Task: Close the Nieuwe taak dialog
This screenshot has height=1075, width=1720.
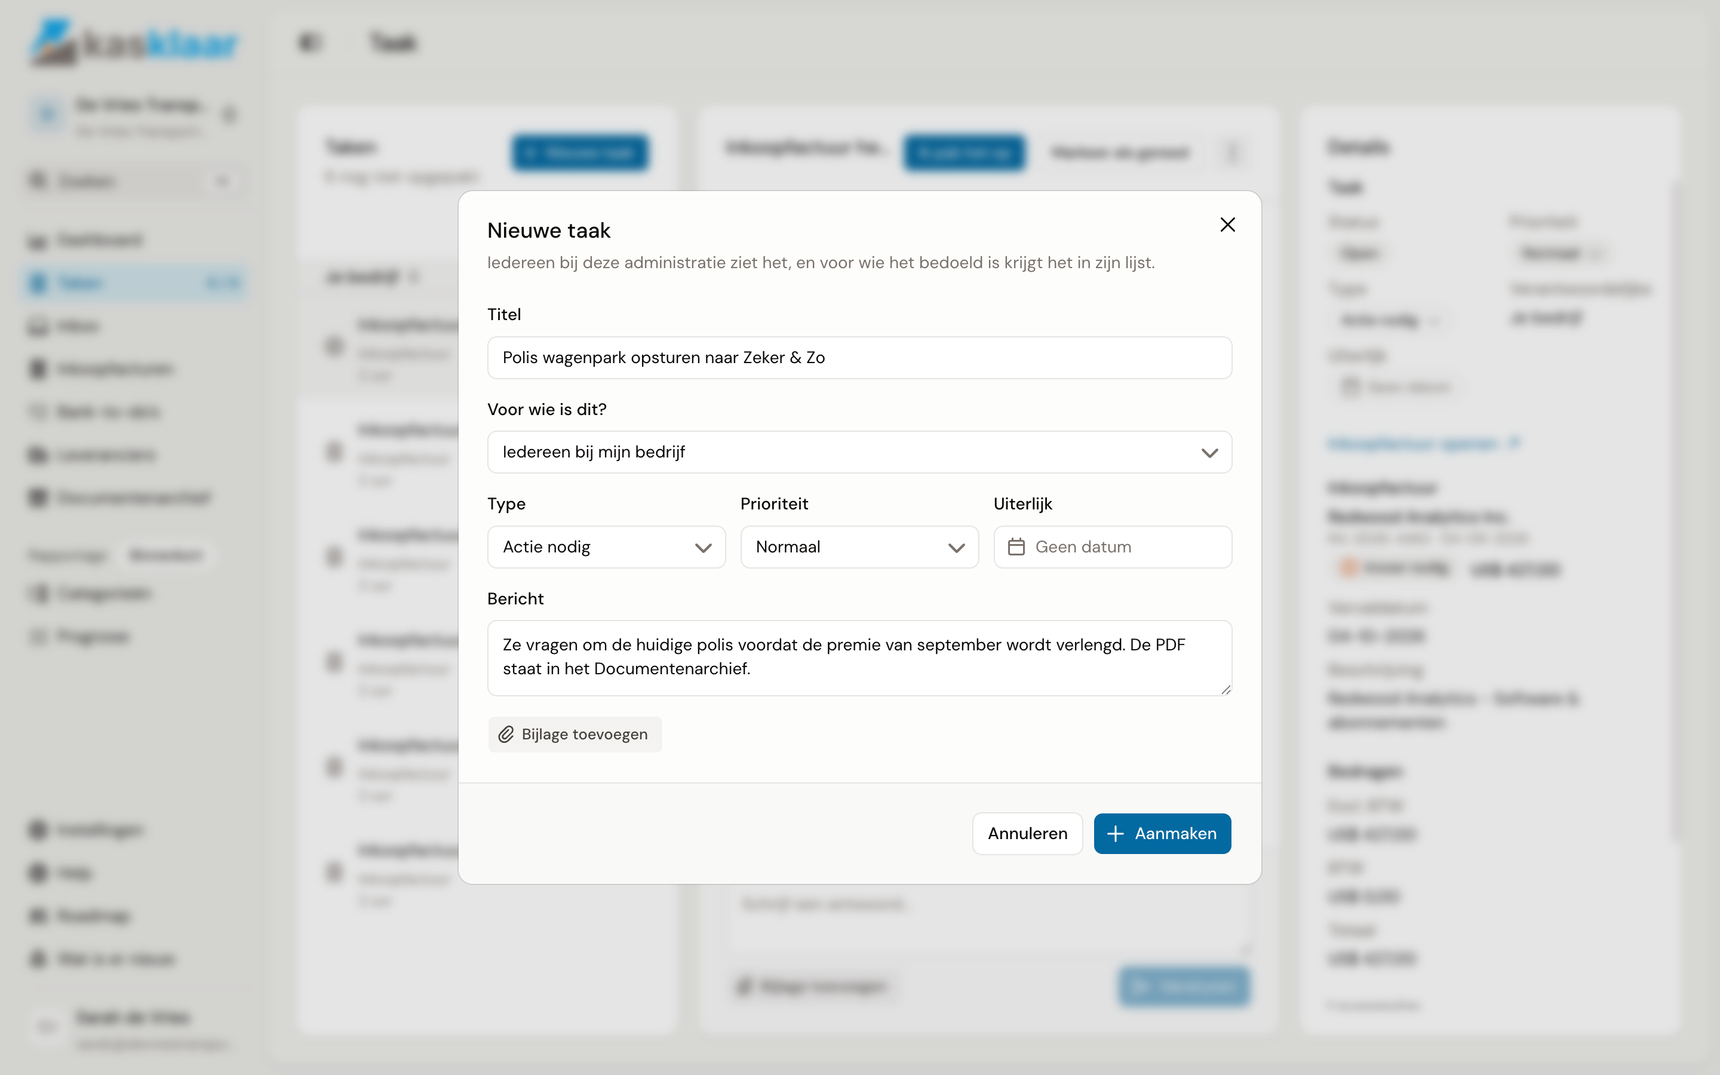Action: click(x=1227, y=225)
